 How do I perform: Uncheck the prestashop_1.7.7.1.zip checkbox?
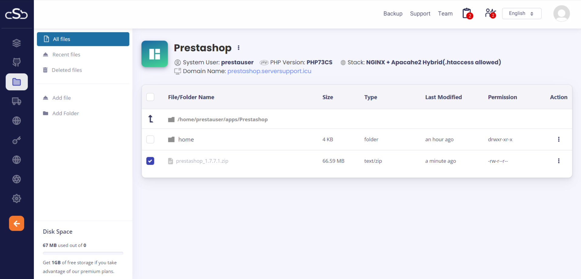click(x=150, y=161)
